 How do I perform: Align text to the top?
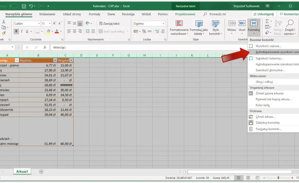click(69, 23)
